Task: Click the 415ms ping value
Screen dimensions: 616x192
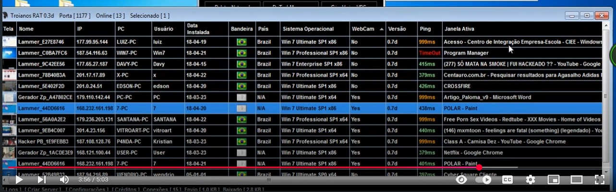Action: [x=426, y=64]
